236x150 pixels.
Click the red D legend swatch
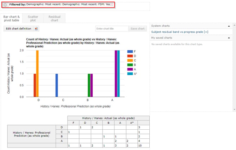130,56
